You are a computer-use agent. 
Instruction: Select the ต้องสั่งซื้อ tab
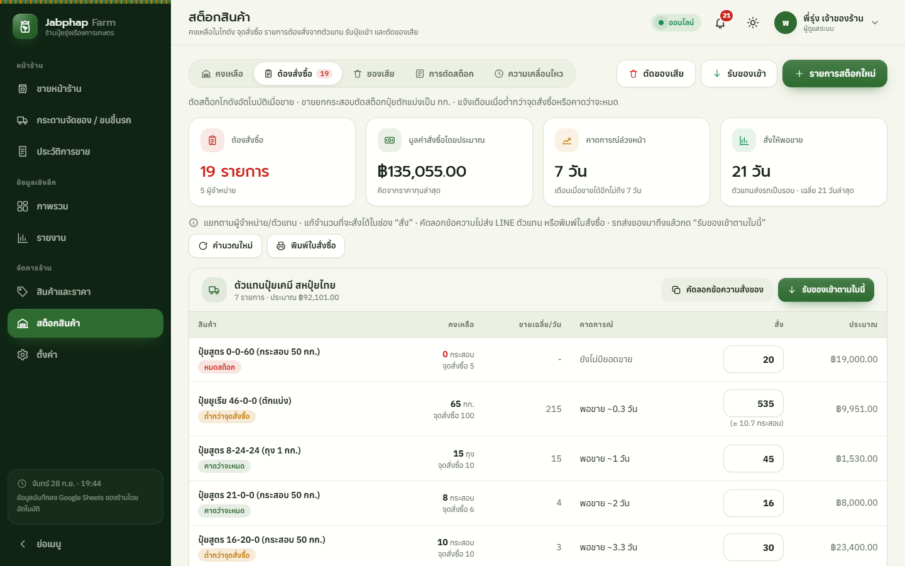[298, 74]
